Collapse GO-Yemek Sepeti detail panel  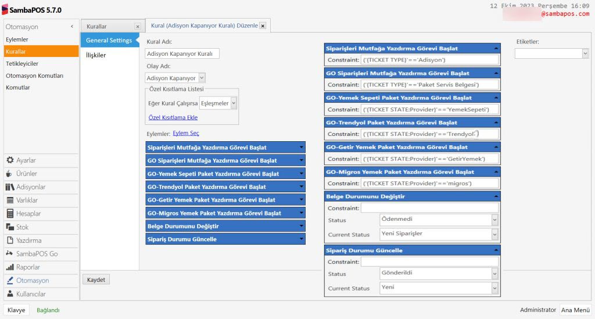(496, 98)
